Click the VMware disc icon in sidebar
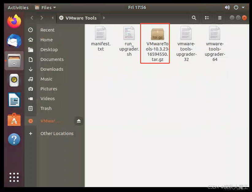The width and height of the screenshot is (252, 192). 31,121
